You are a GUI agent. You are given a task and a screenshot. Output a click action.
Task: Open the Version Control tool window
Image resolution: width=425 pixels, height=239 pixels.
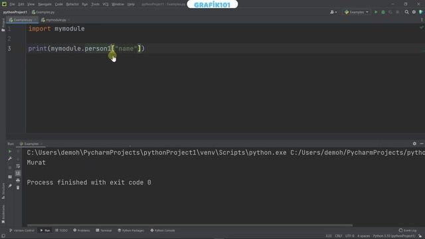tap(21, 230)
